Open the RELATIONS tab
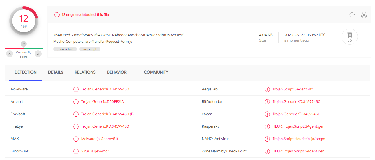Image resolution: width=375 pixels, height=160 pixels. (x=85, y=72)
